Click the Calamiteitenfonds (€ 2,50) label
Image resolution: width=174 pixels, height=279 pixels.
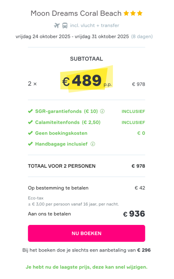coord(68,122)
